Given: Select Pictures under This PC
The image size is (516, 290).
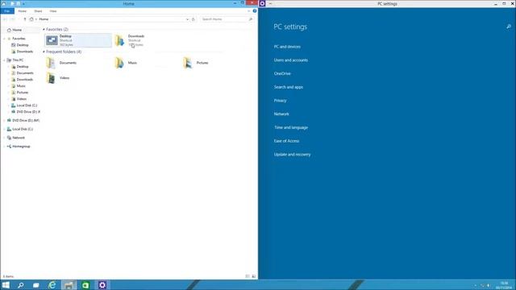Looking at the screenshot, I should click(23, 93).
